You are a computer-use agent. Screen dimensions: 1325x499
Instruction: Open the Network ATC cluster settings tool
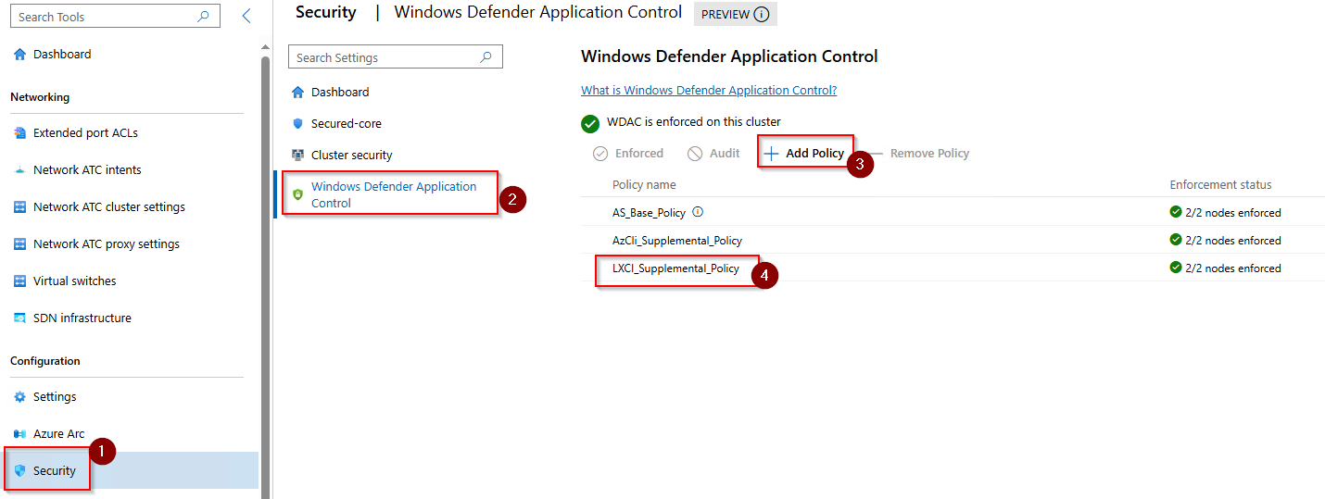click(x=108, y=207)
